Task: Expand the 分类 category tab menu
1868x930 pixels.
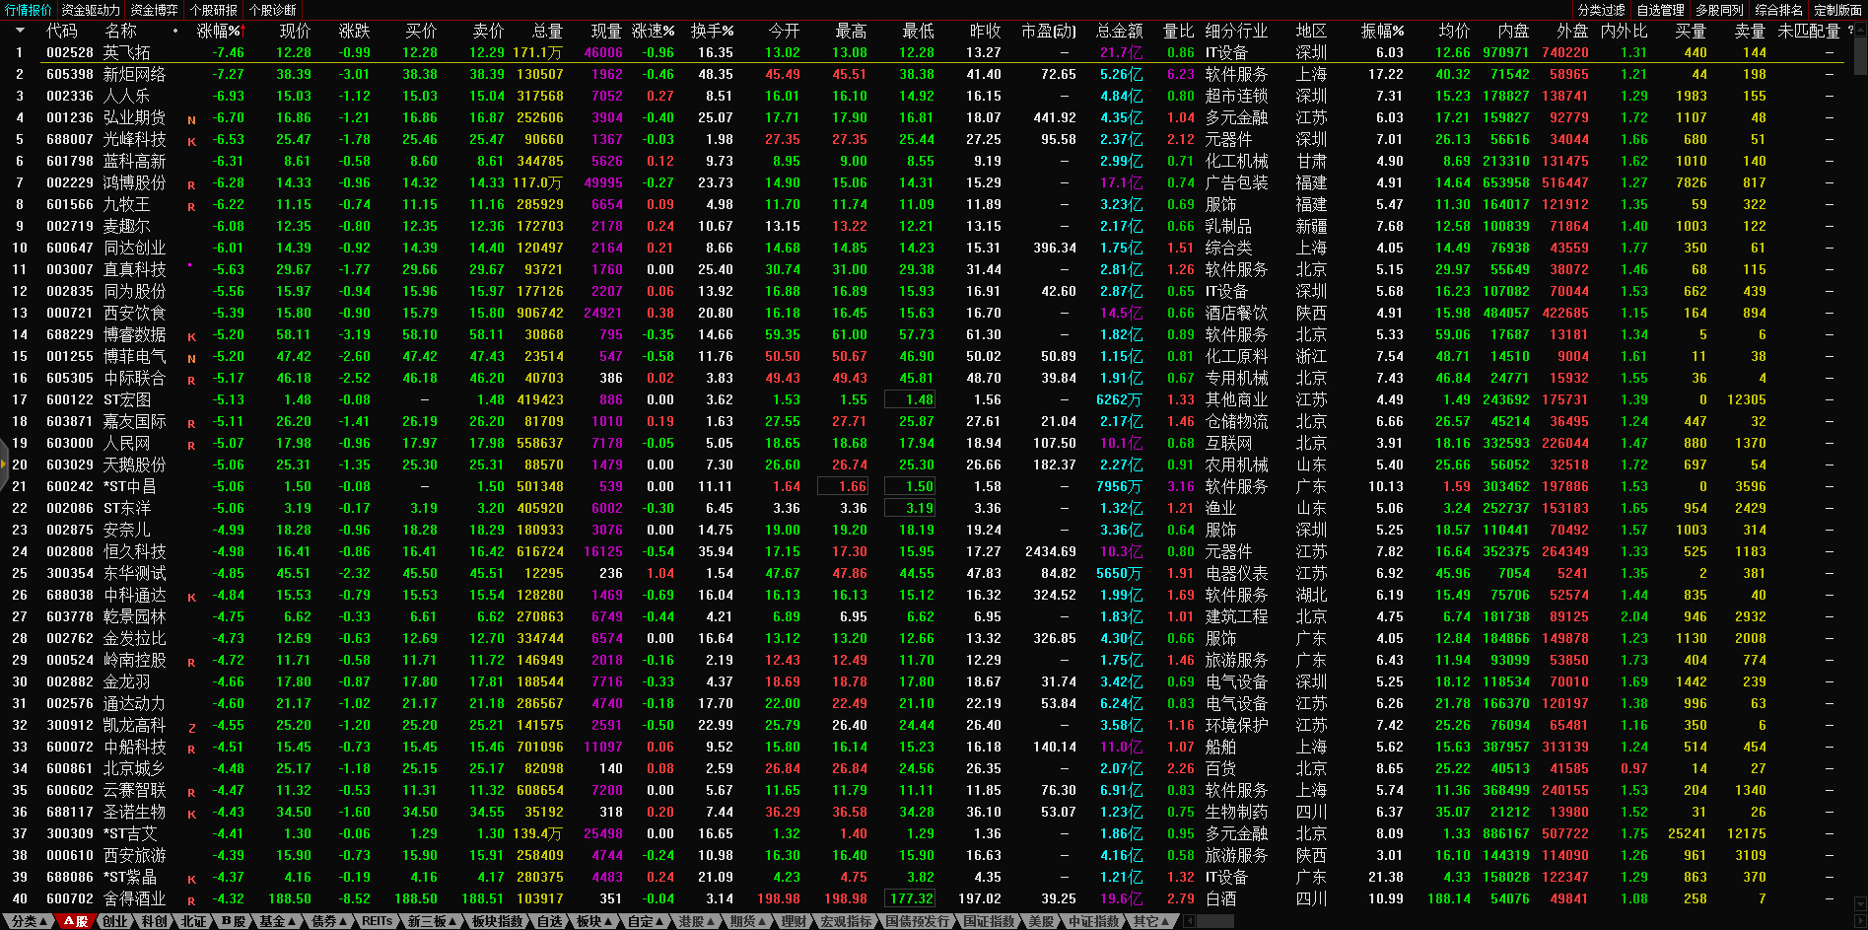Action: [x=30, y=921]
